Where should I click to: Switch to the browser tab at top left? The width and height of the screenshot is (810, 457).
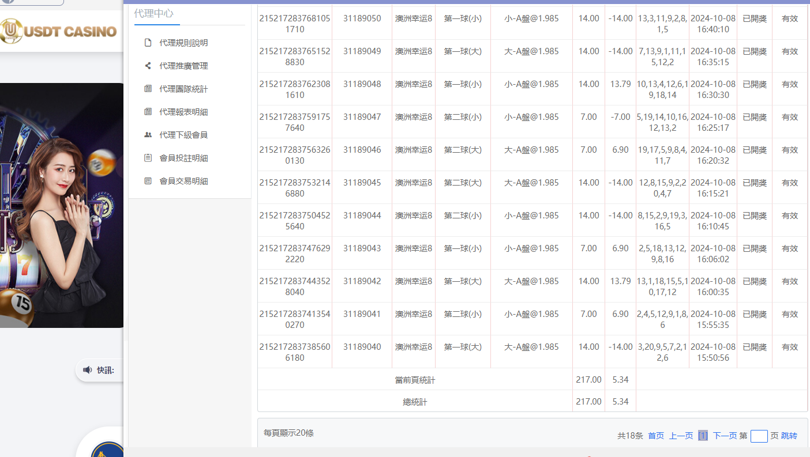click(32, 2)
